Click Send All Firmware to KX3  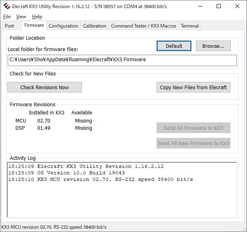[193, 128]
